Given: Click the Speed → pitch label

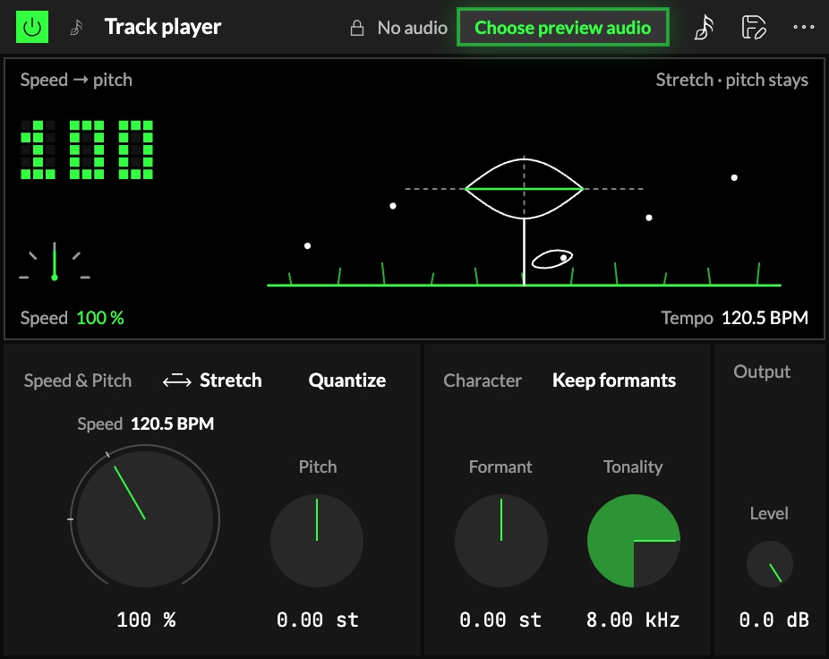Looking at the screenshot, I should coord(76,80).
